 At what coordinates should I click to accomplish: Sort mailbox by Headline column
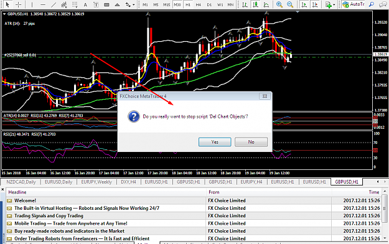click(106, 192)
